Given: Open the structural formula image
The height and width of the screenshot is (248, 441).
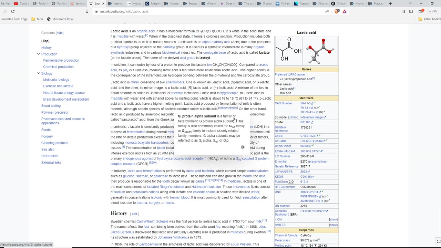Looking at the screenshot, I should pos(288,51).
